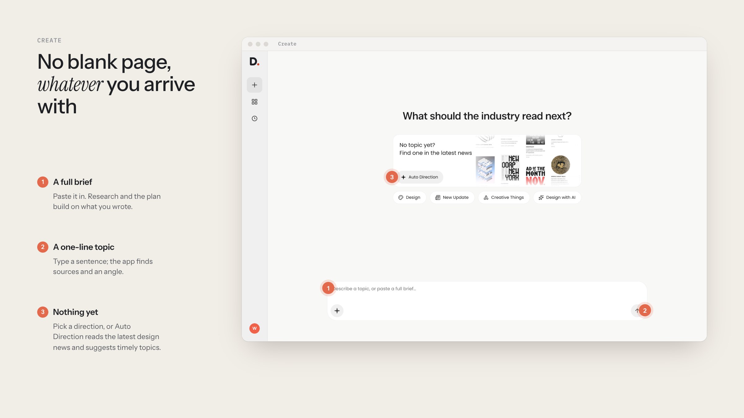Click the D. logo in the sidebar
The image size is (744, 418).
coord(254,62)
